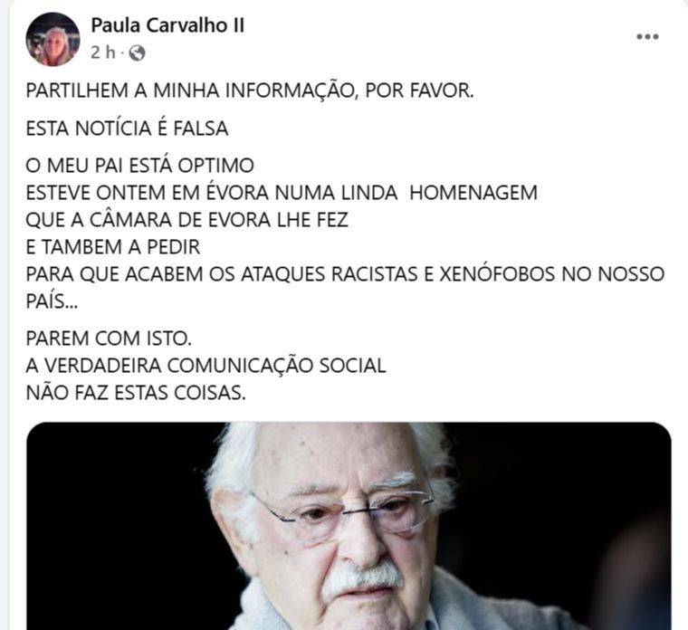Click the closing line "NÃO FAZ ESTAS COISAS."
Image resolution: width=688 pixels, height=630 pixels.
point(136,393)
